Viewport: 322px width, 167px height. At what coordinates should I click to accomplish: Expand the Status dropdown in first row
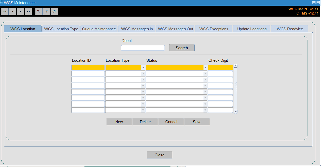click(205, 68)
